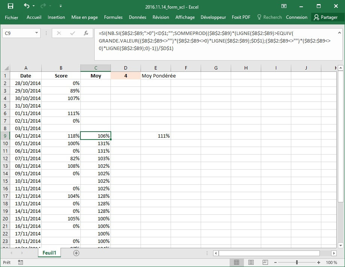
Task: Expand the Name Box dropdown arrow
Action: [36, 33]
